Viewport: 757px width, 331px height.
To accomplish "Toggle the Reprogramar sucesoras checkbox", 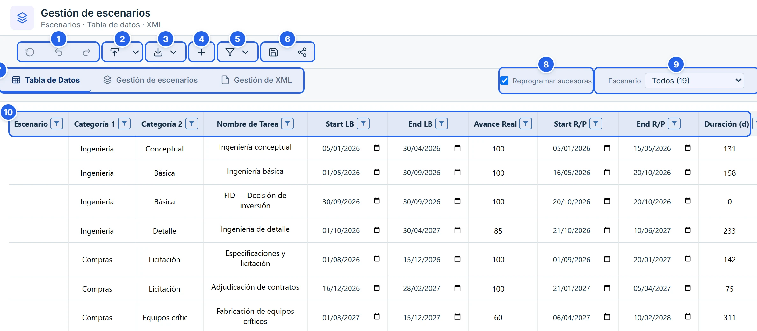I will point(504,81).
